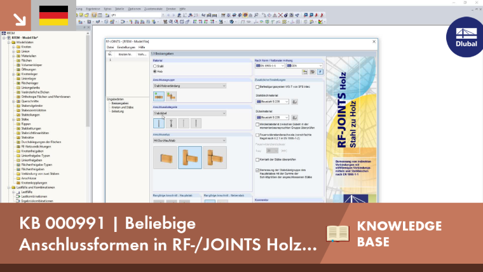Open the Anschlusskategorie Stabdübel dropdown
This screenshot has height=272, width=483.
[189, 113]
